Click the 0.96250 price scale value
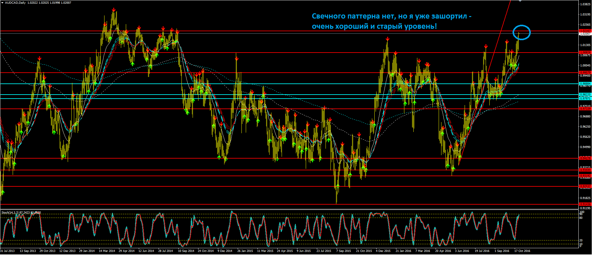 tap(585, 127)
